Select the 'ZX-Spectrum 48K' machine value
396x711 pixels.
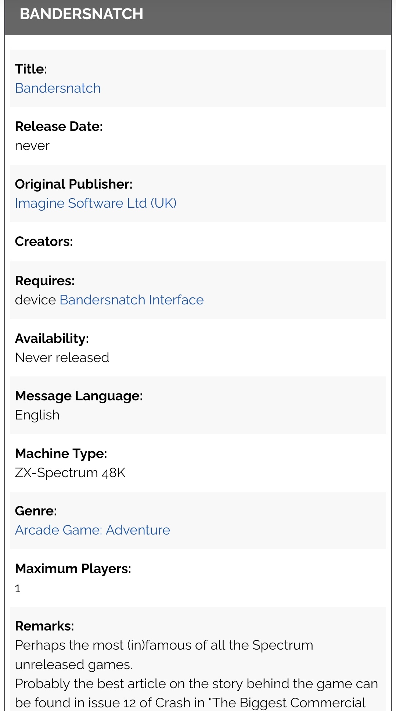(x=70, y=473)
